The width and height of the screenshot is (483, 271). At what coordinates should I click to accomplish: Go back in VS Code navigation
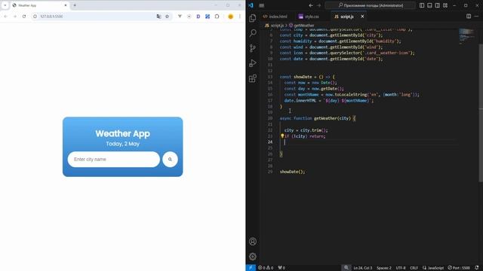click(311, 5)
